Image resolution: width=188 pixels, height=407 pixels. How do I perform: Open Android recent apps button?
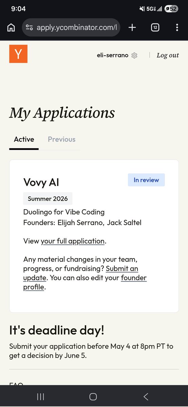tap(40, 396)
